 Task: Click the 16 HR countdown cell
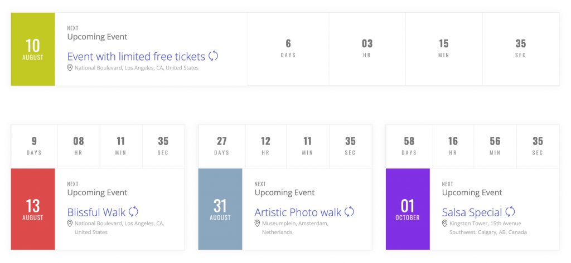(453, 146)
